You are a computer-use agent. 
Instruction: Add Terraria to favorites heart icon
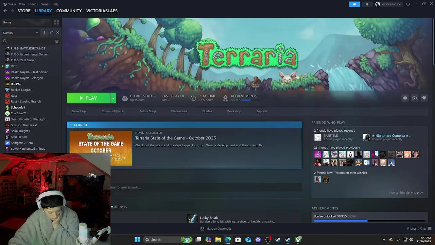click(x=424, y=98)
